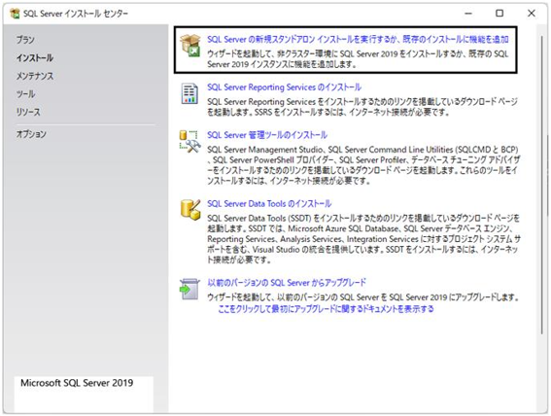551x416 pixels.
Task: Select オプション in the left sidebar
Action: (31, 134)
